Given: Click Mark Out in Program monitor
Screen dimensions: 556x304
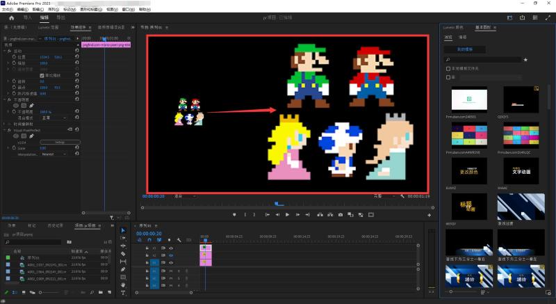Looking at the screenshot, I should [x=254, y=215].
